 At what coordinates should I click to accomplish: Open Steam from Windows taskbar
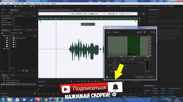31,99
